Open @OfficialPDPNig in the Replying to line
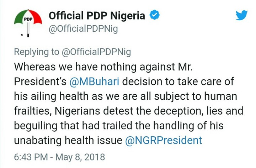This screenshot has height=168, width=256. coord(96,52)
